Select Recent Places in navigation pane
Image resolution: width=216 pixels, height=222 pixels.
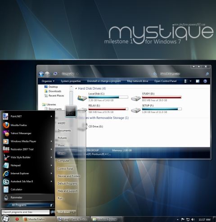point(54,95)
